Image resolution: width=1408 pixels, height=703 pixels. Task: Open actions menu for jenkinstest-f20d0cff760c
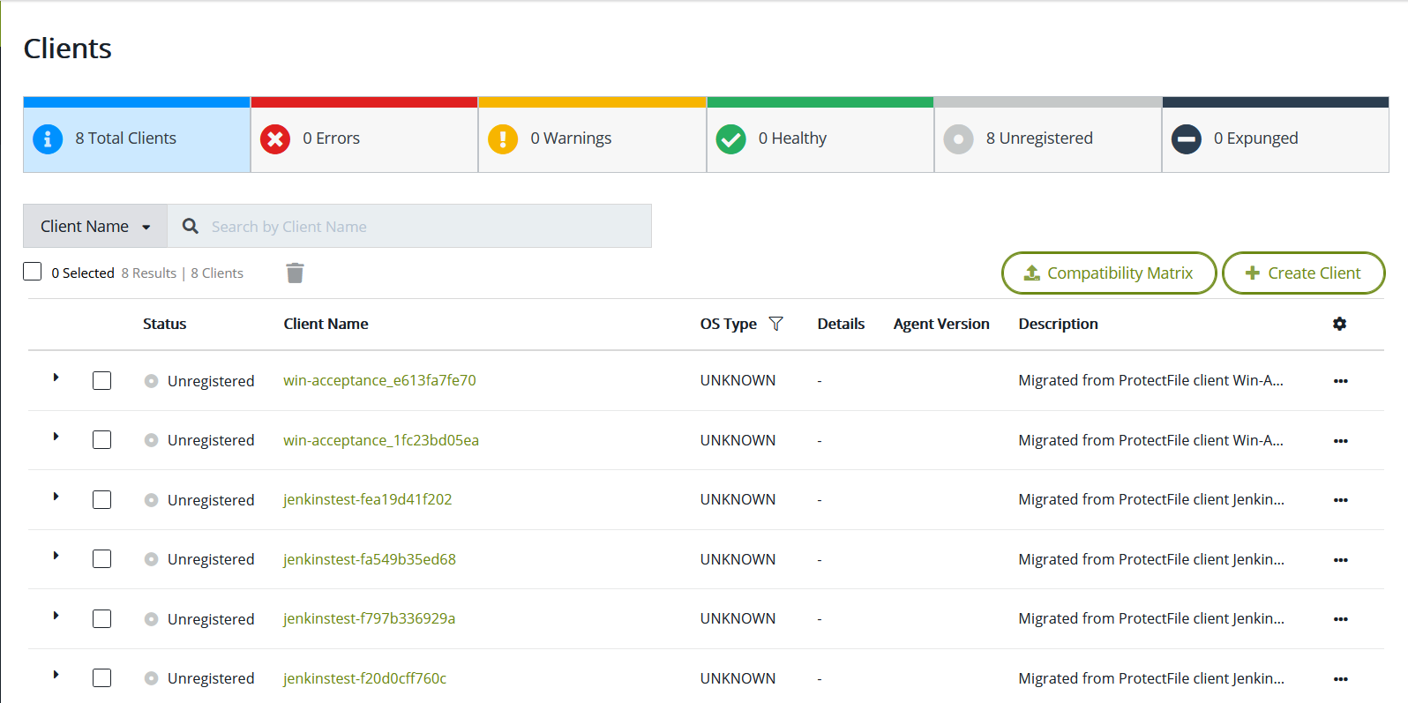click(1341, 679)
